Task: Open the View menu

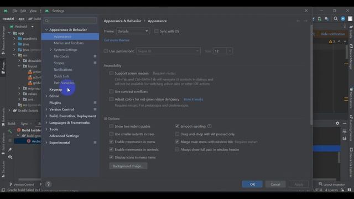Action: tap(33, 11)
